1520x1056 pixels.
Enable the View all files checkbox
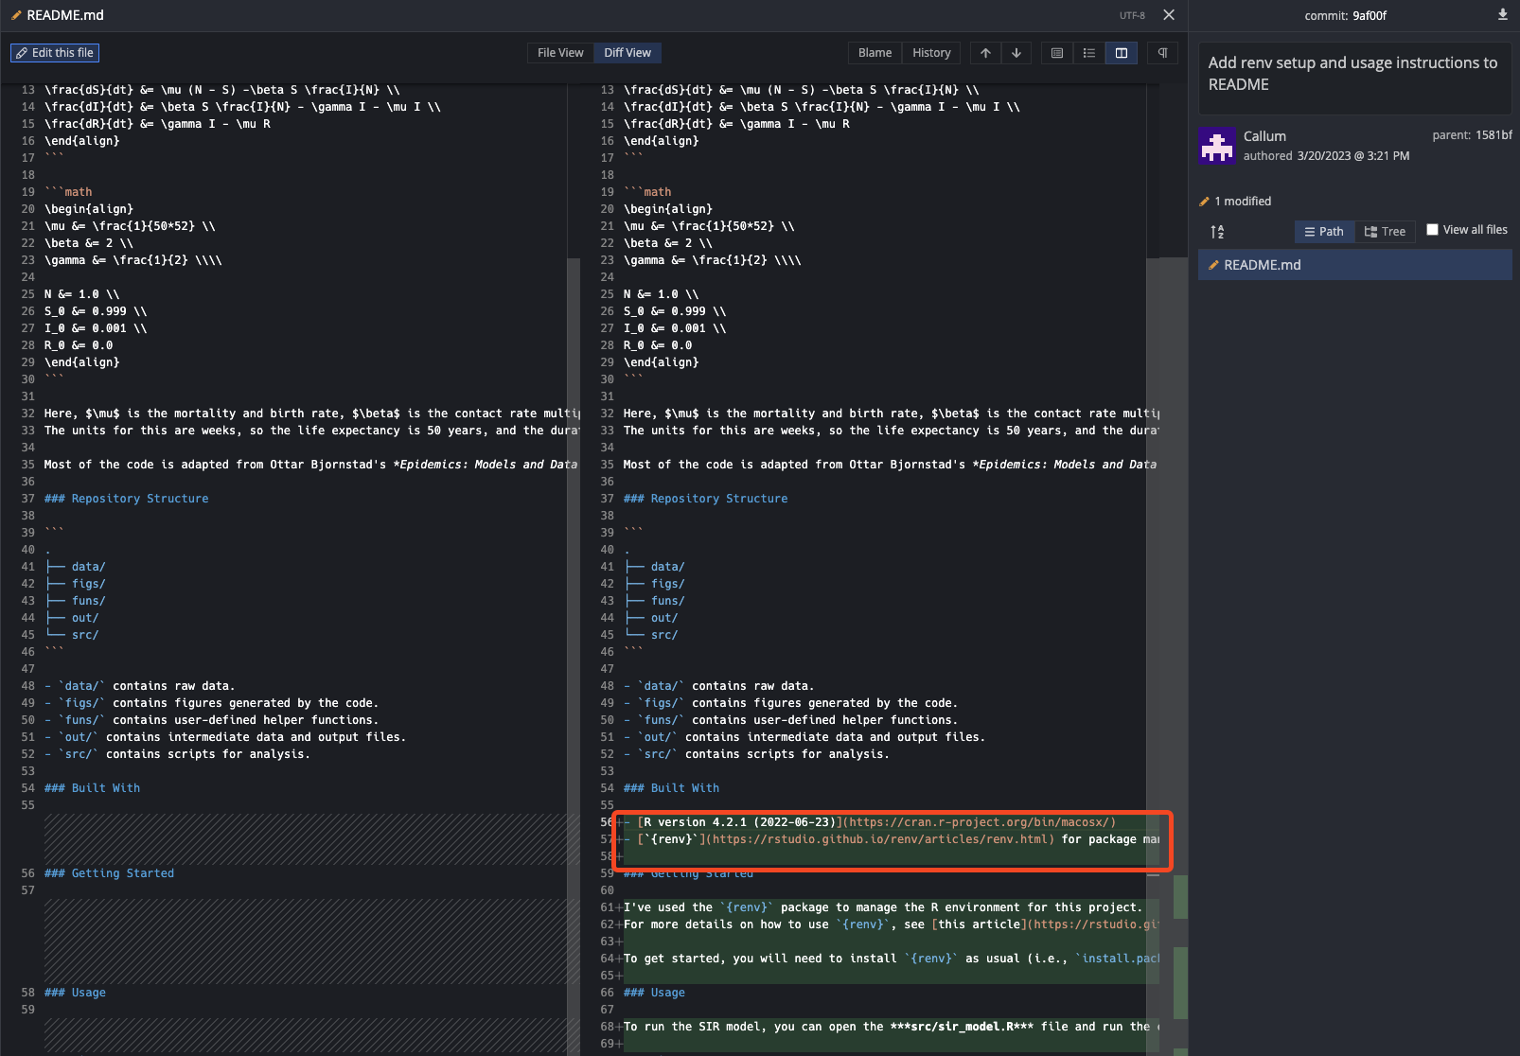point(1432,230)
